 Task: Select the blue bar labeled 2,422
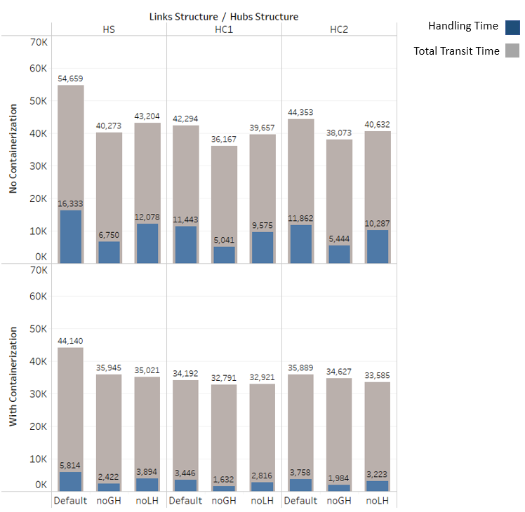point(109,487)
